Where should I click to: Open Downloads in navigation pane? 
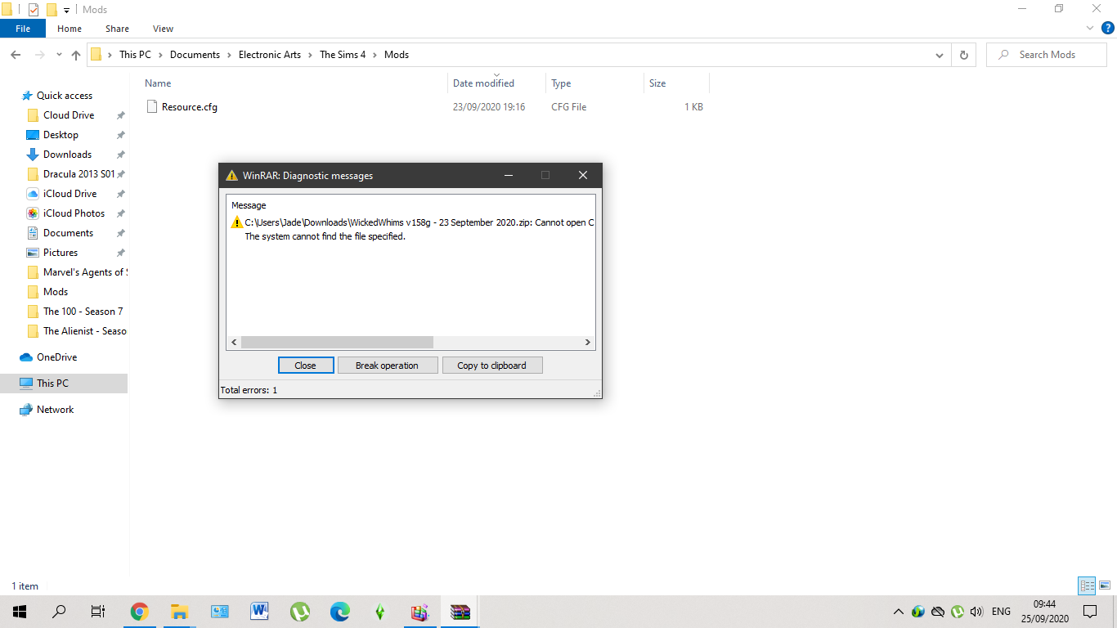[x=67, y=155]
